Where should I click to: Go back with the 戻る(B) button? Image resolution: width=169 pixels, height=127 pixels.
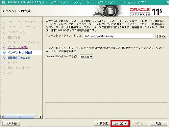pos(102,123)
